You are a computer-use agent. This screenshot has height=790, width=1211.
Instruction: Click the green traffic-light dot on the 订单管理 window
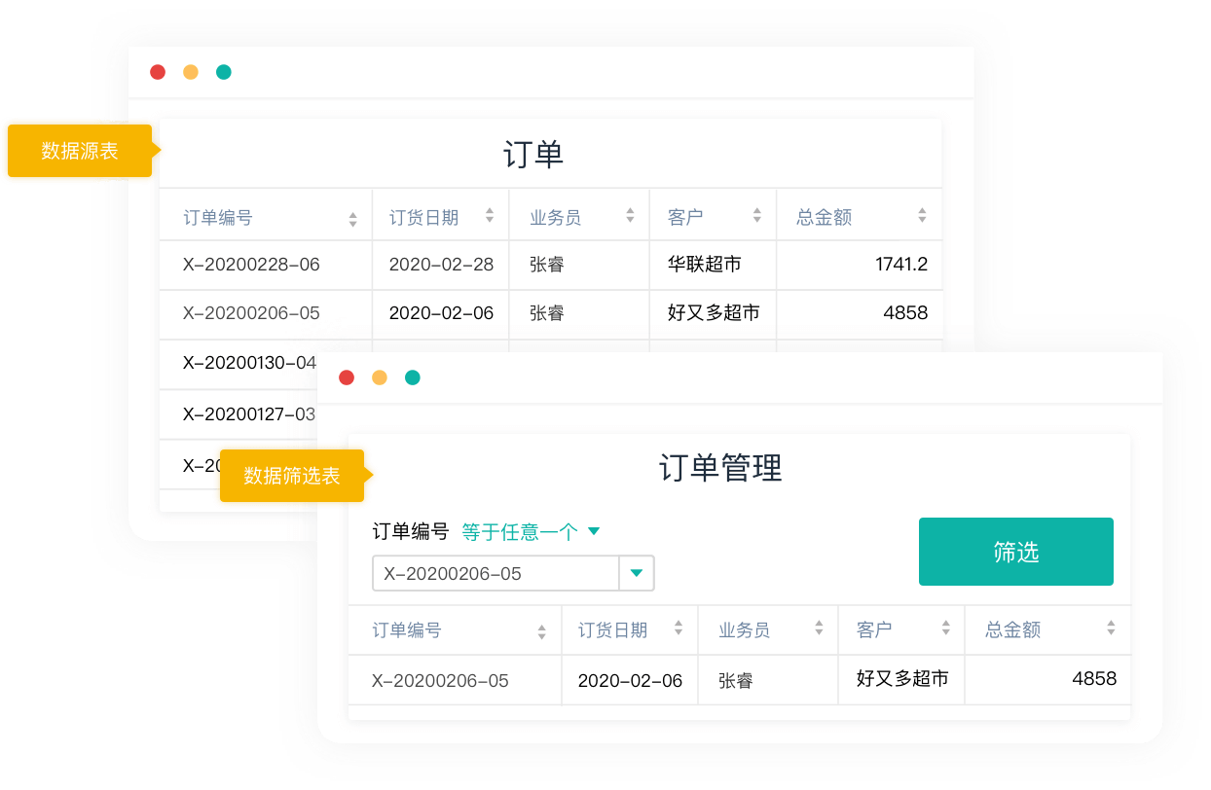coord(413,377)
